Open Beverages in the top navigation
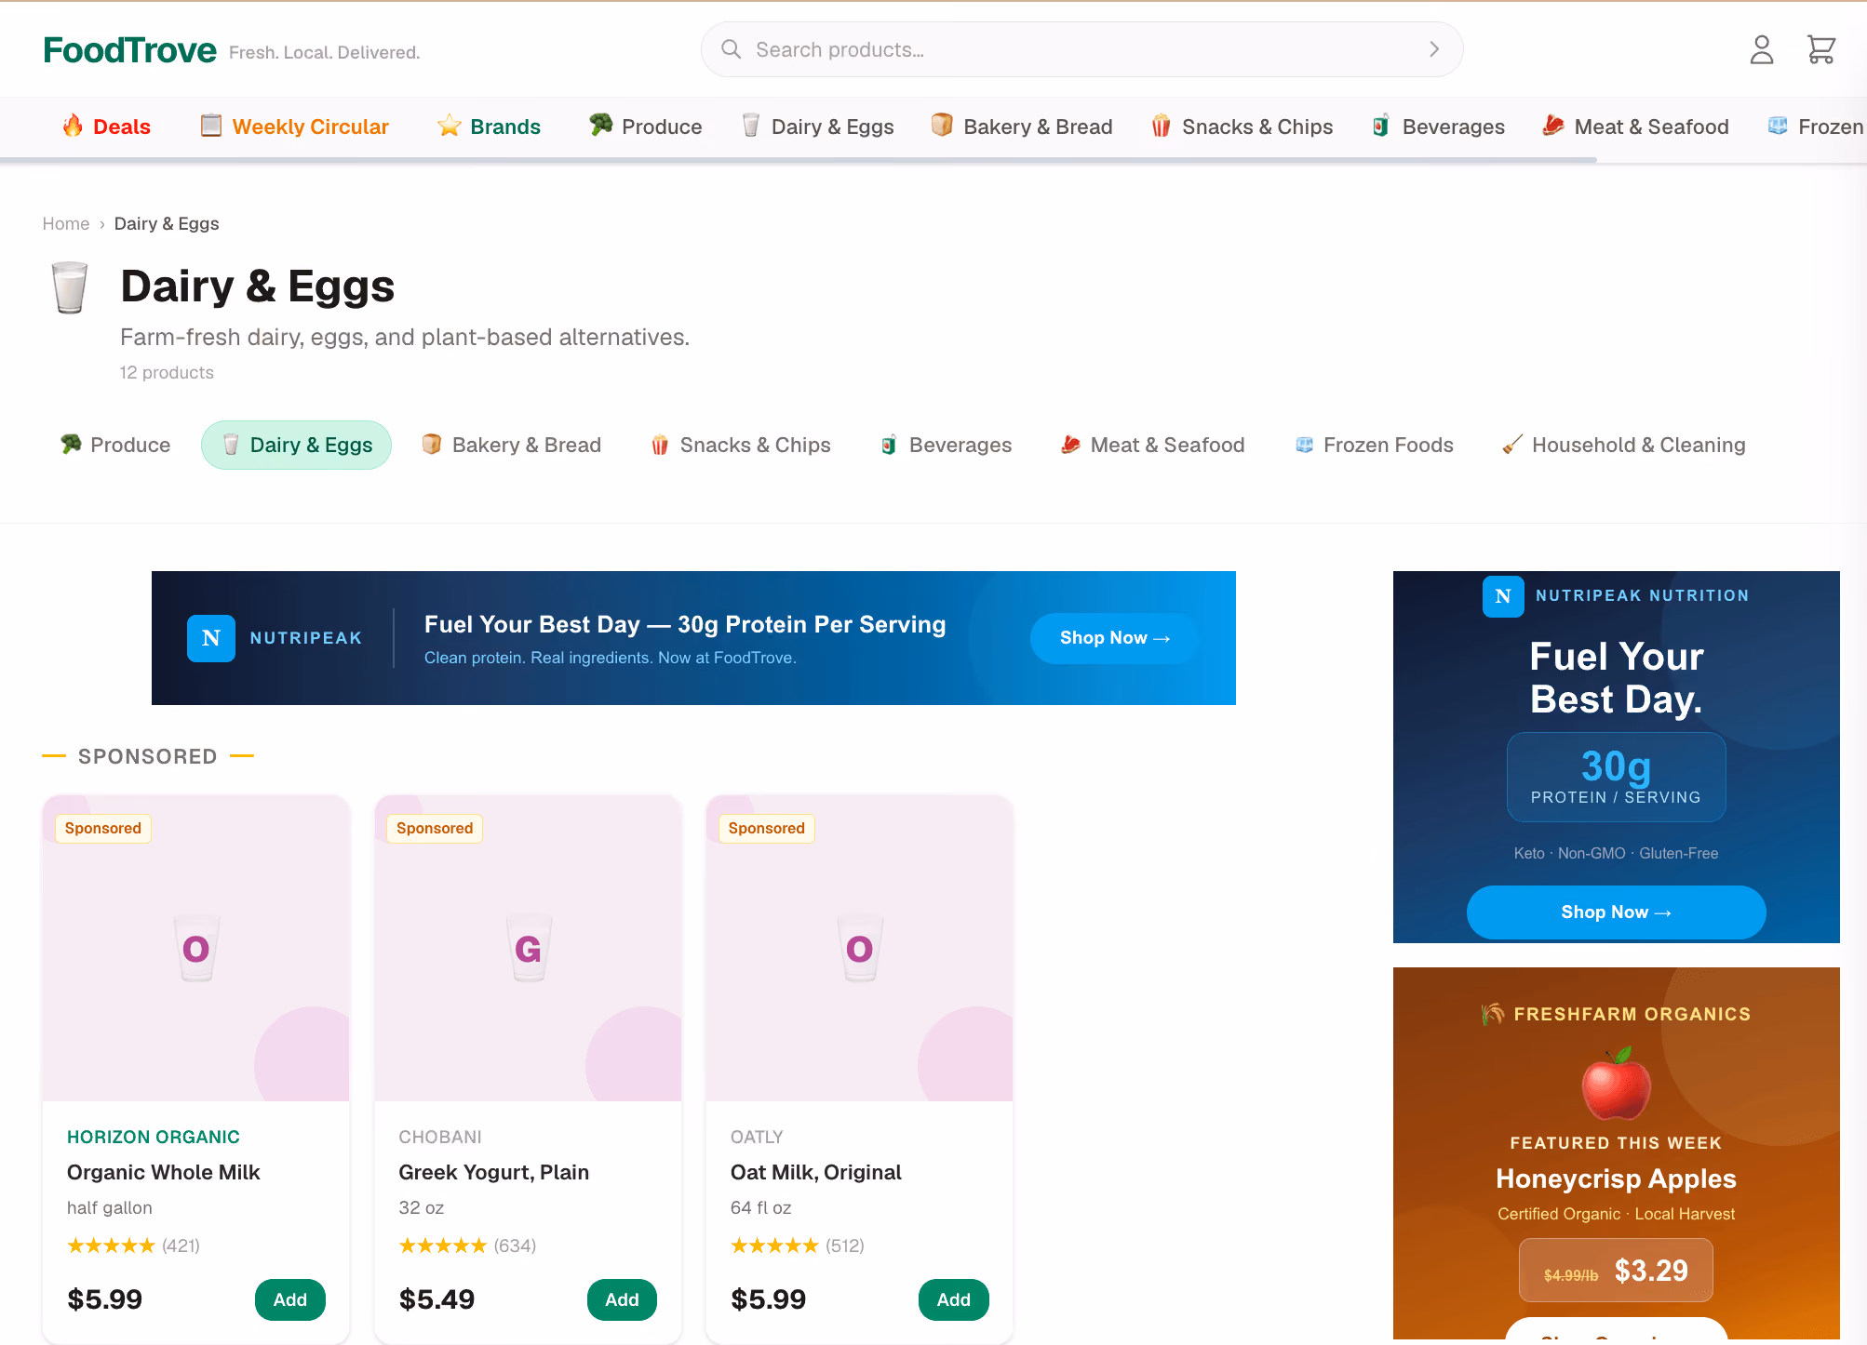 click(1438, 127)
